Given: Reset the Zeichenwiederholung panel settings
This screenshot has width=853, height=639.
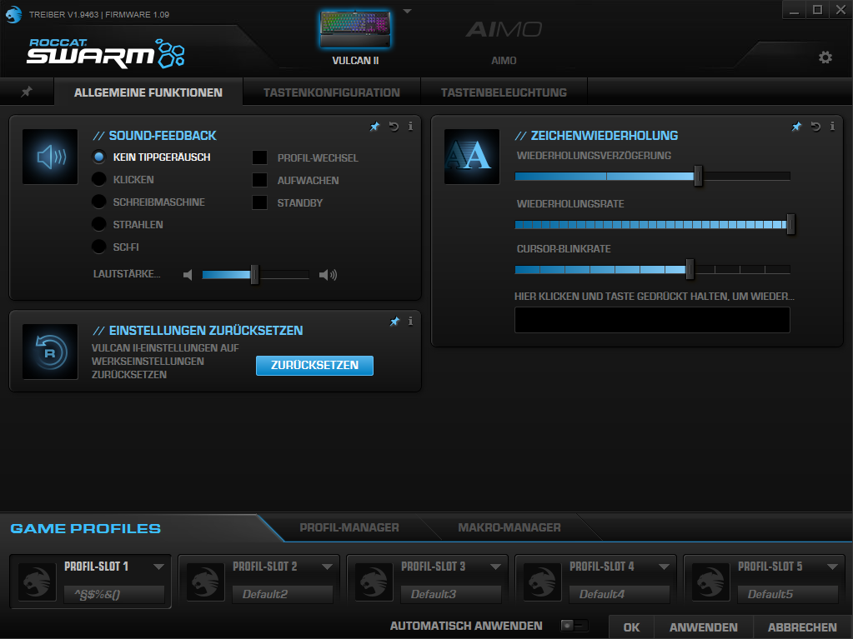Looking at the screenshot, I should click(x=815, y=127).
